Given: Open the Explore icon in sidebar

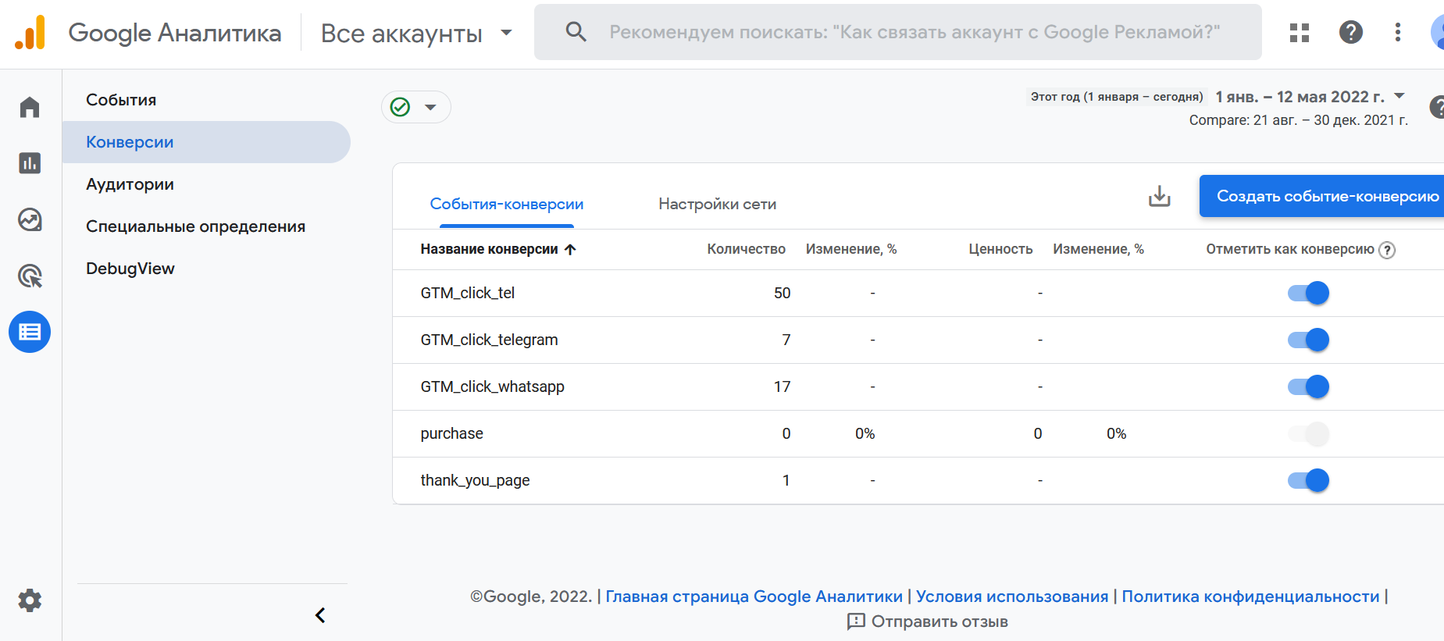Looking at the screenshot, I should [30, 219].
